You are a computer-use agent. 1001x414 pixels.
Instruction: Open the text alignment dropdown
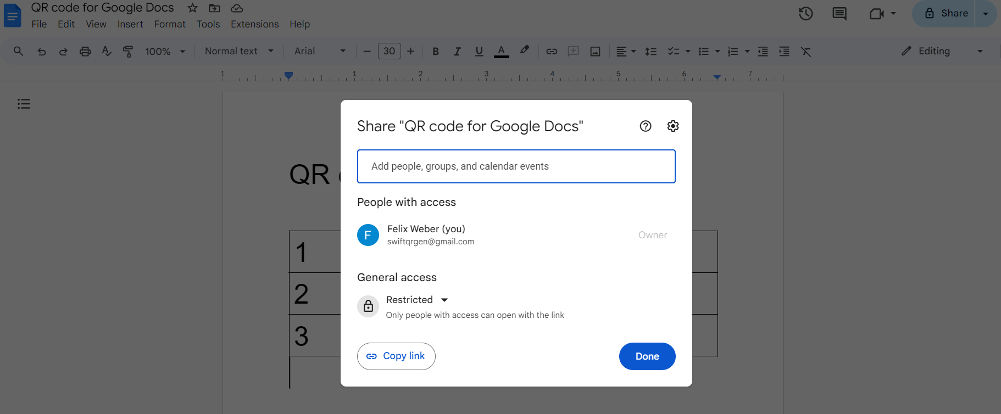point(626,51)
